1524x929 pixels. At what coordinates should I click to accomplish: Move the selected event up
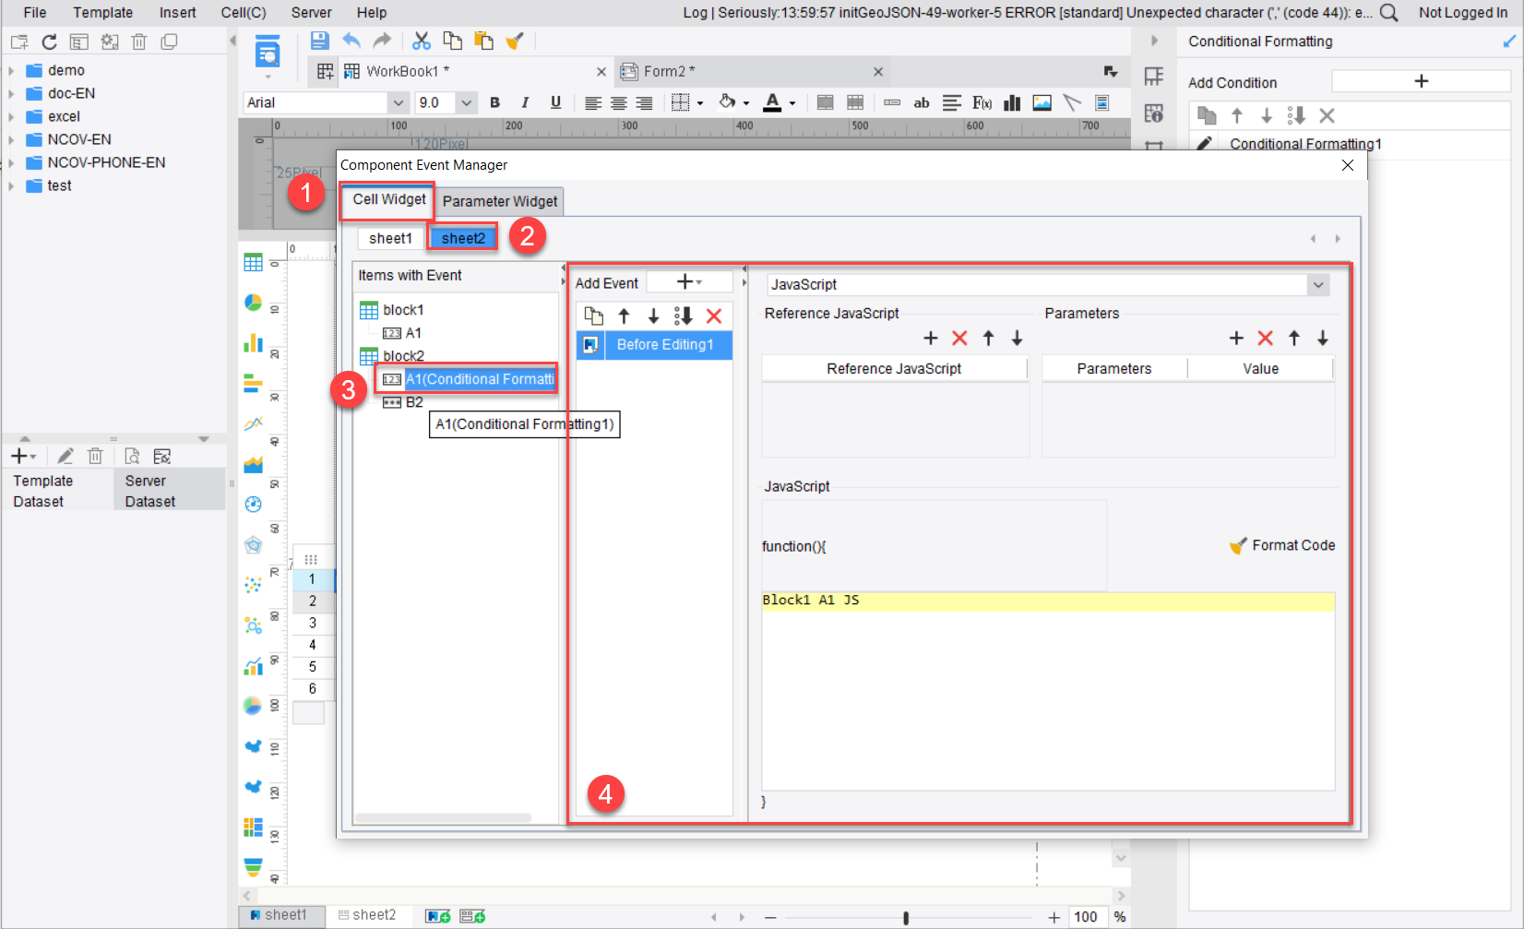(x=624, y=316)
